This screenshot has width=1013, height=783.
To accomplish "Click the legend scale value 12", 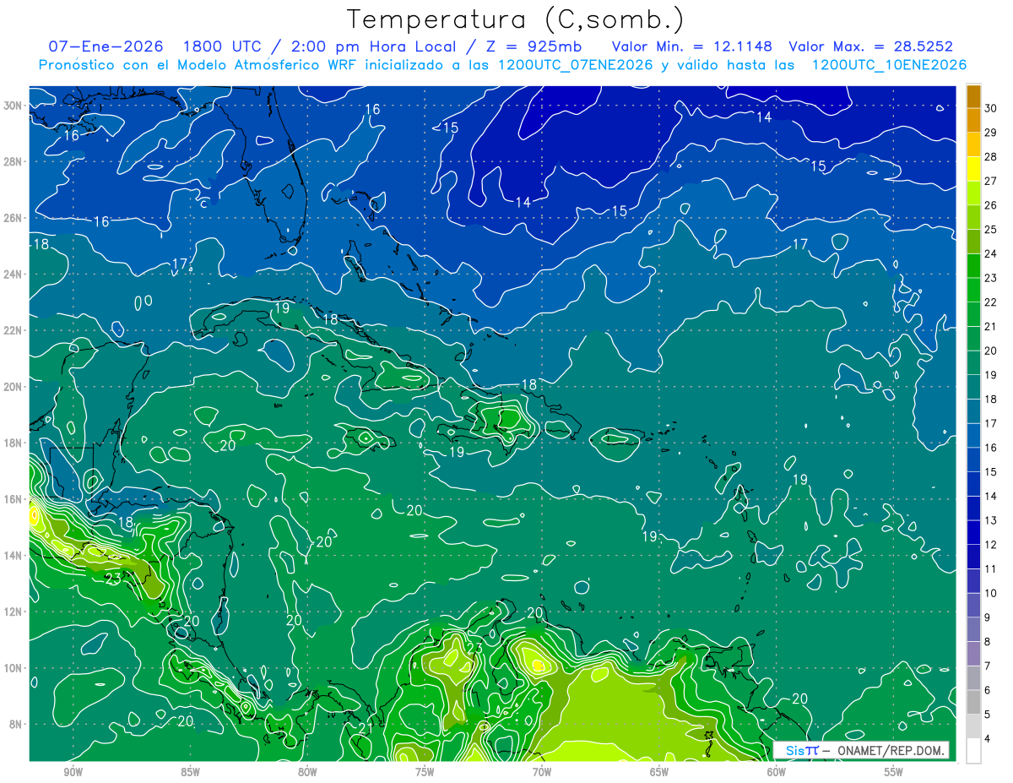I will click(991, 545).
